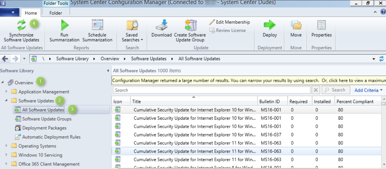386x169 pixels.
Task: Open Add Criteria dropdown
Action: pos(369,90)
